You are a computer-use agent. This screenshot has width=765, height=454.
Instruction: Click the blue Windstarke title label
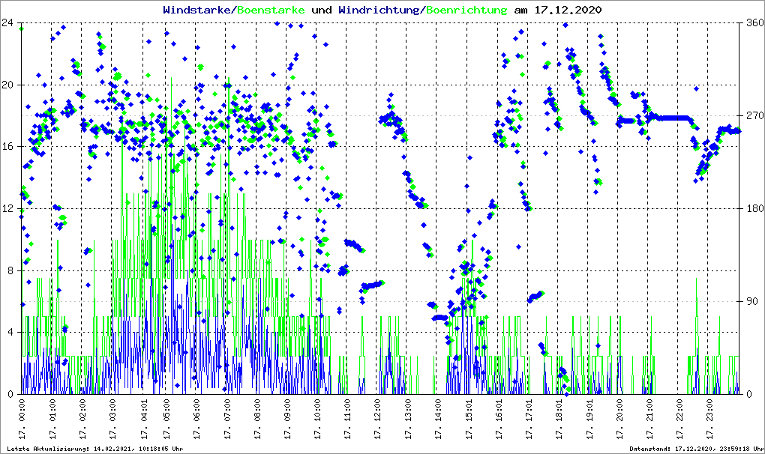point(198,10)
